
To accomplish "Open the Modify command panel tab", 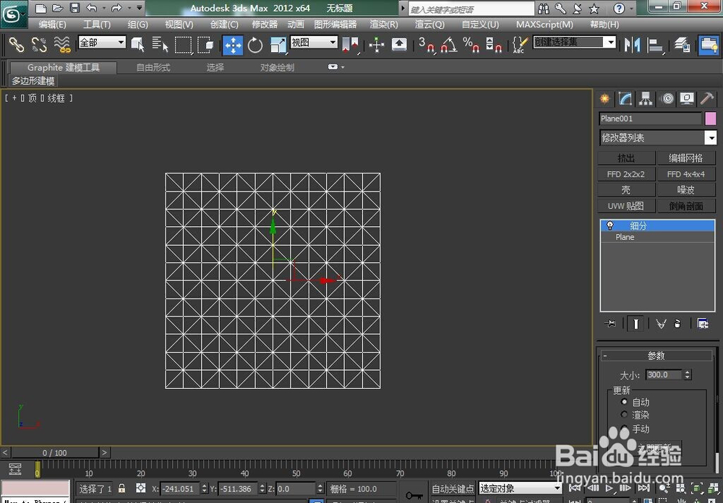I will pyautogui.click(x=625, y=98).
